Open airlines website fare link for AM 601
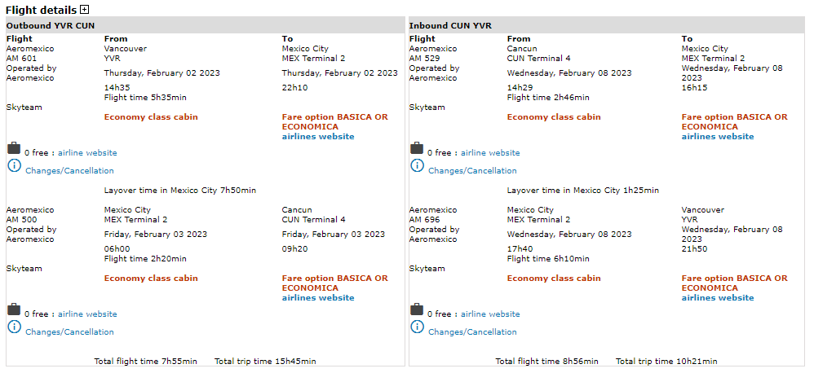 [x=318, y=137]
